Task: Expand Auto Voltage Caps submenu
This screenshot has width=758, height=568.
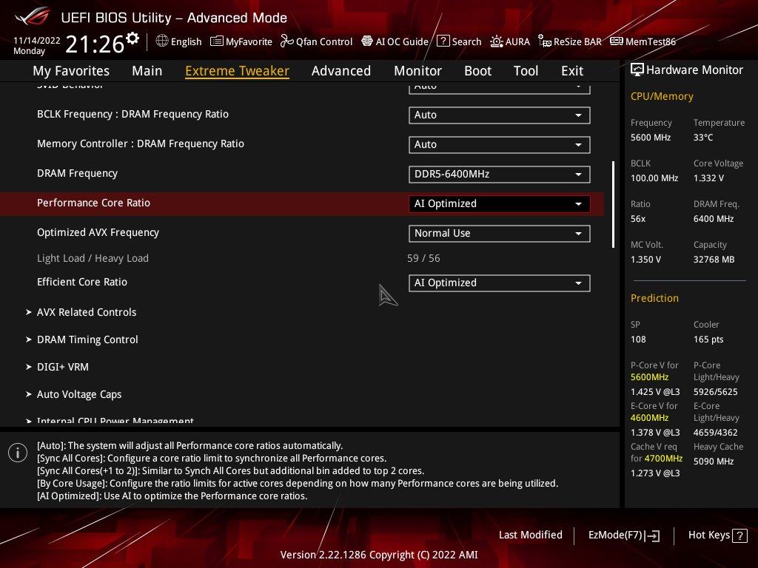Action: tap(74, 394)
